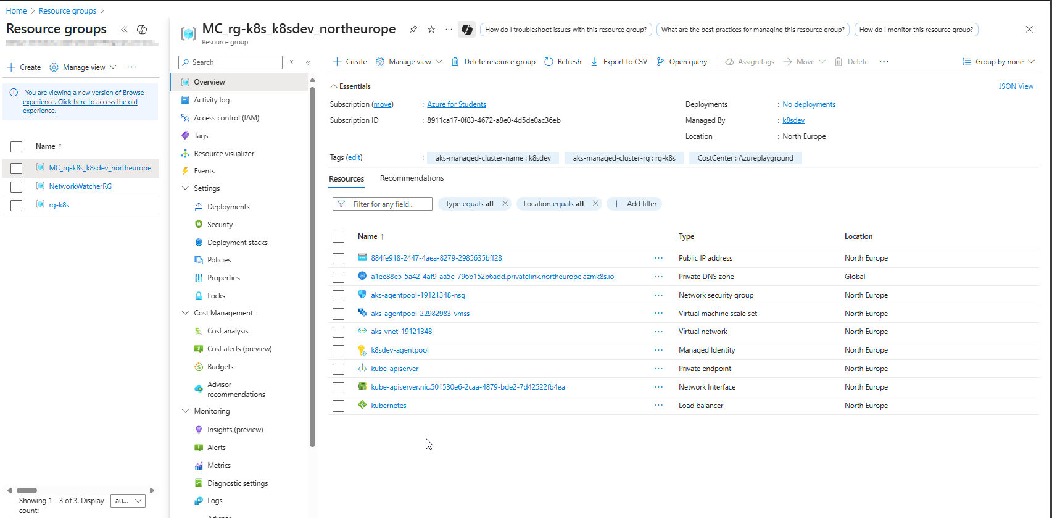1052x518 pixels.
Task: Select the rg-k8s checkbox in left list
Action: point(17,206)
